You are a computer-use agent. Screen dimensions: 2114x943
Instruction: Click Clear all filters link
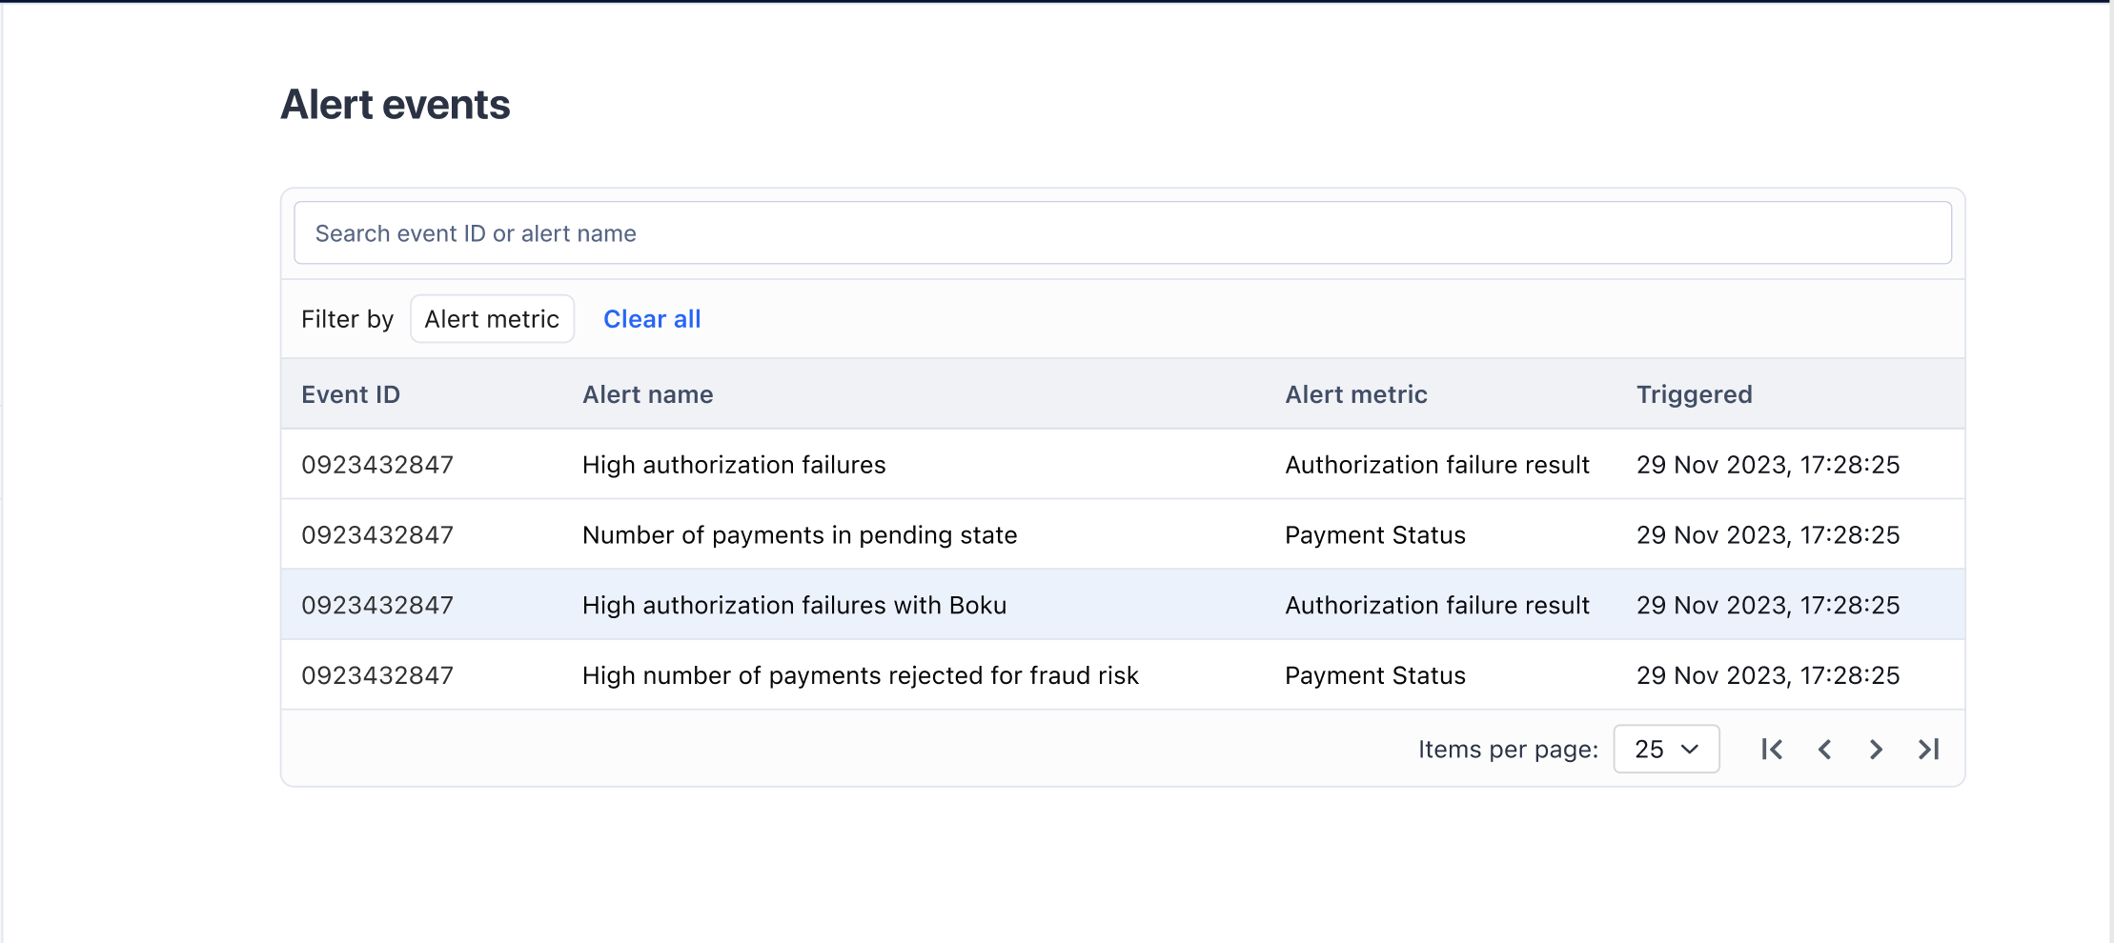652,319
